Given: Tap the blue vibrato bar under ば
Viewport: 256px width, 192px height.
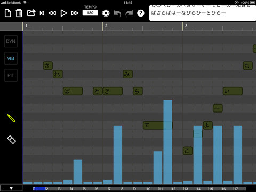Looking at the screenshot, I should (78, 172).
